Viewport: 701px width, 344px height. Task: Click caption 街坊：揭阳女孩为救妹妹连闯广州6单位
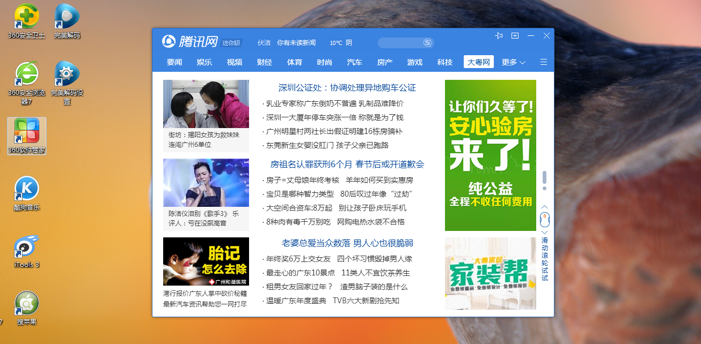[204, 140]
